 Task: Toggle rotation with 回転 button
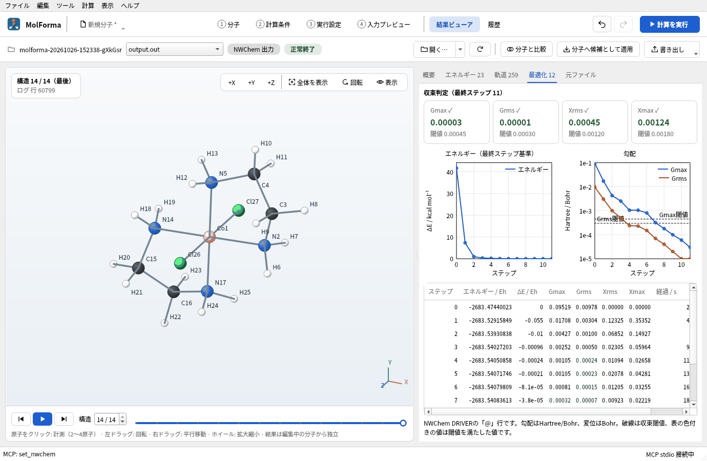(x=352, y=82)
